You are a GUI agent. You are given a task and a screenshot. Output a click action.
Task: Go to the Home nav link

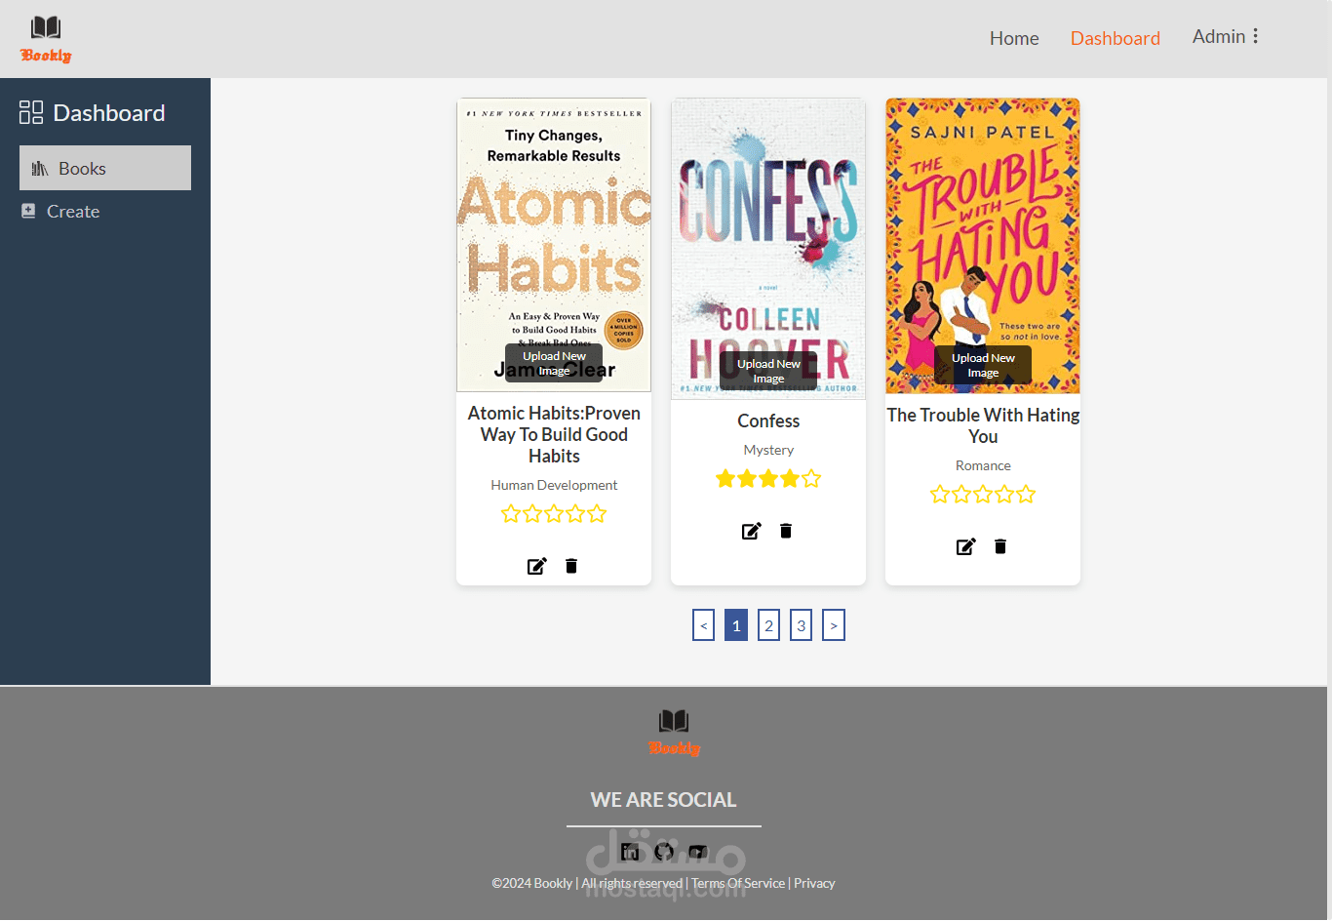(1014, 38)
